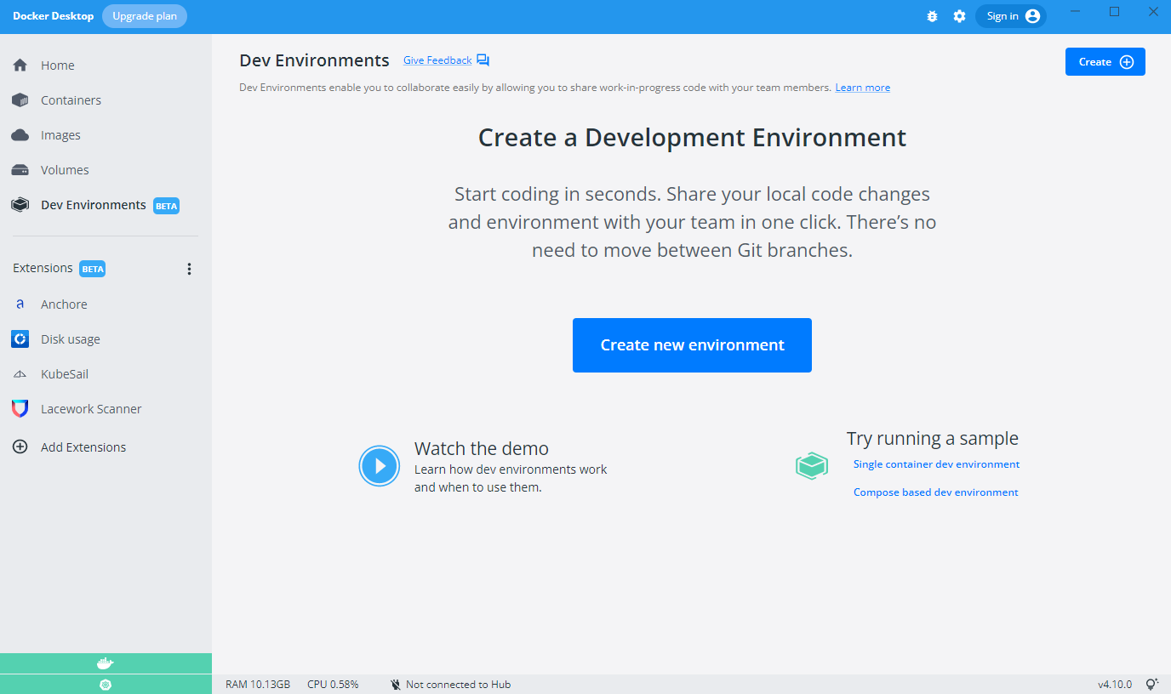Click the Sign in button
This screenshot has height=694, width=1171.
1011,16
